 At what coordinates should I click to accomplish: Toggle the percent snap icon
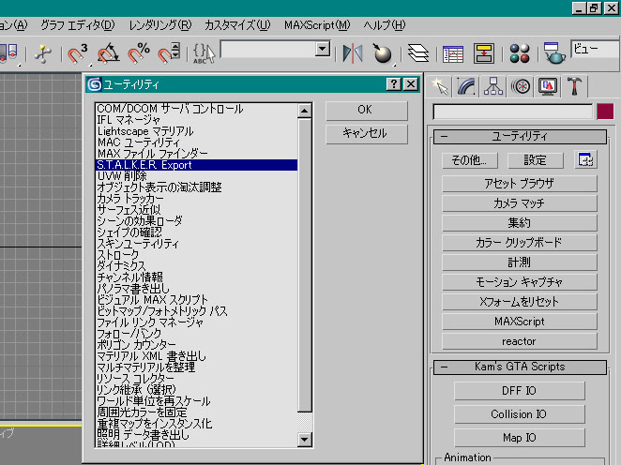pyautogui.click(x=139, y=53)
